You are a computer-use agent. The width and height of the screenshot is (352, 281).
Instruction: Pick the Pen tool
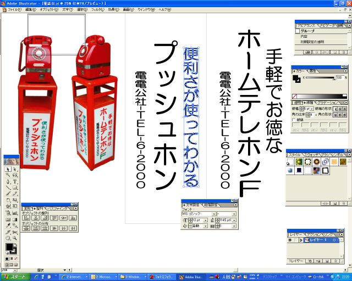point(7,182)
